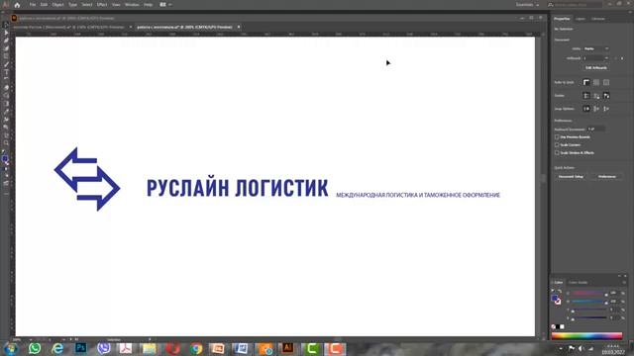
Task: Click the Preferences button in Quick Actions
Action: (607, 177)
